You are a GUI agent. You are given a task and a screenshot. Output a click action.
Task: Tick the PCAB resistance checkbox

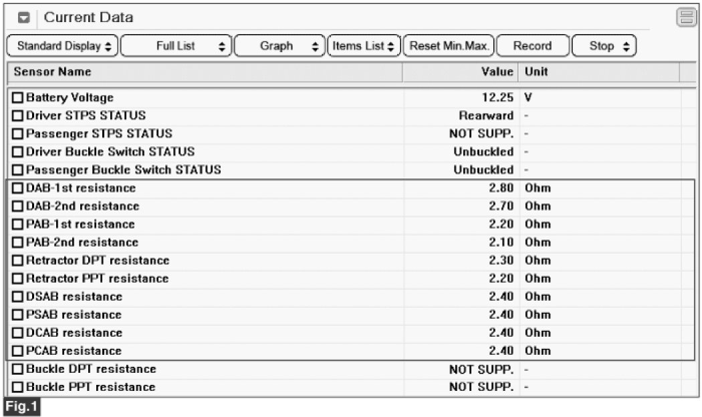click(17, 351)
